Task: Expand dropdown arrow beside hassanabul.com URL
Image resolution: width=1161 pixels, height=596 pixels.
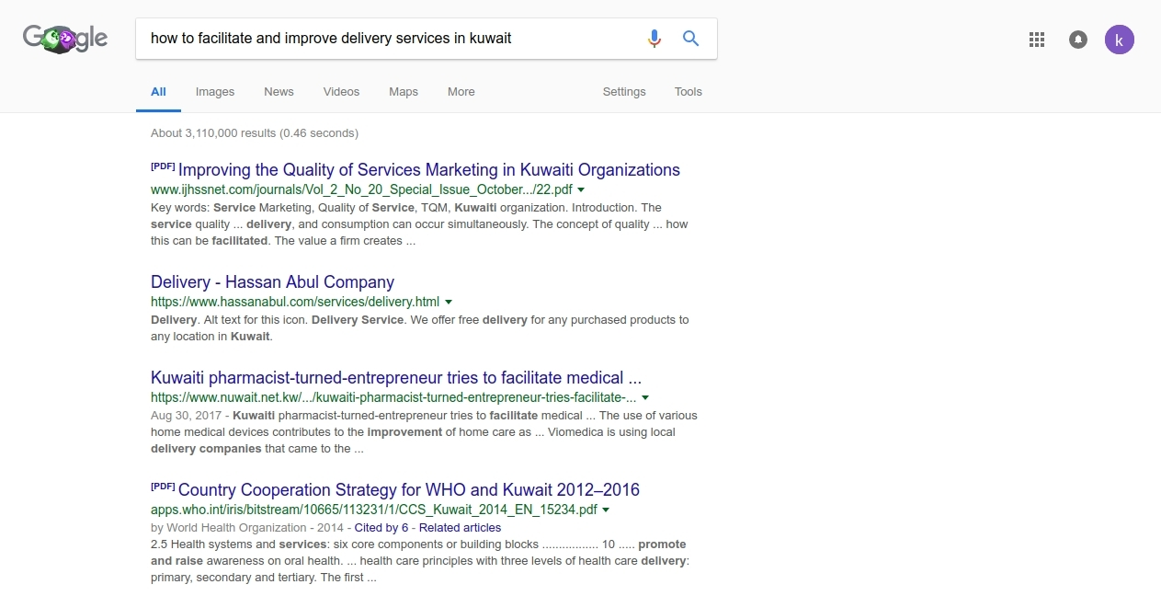Action: pyautogui.click(x=449, y=302)
